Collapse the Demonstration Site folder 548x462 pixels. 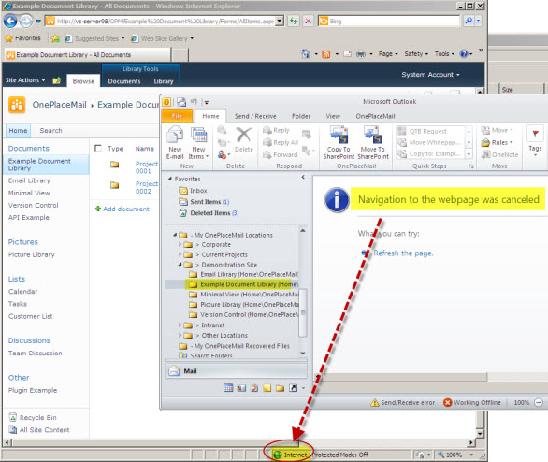coord(180,265)
